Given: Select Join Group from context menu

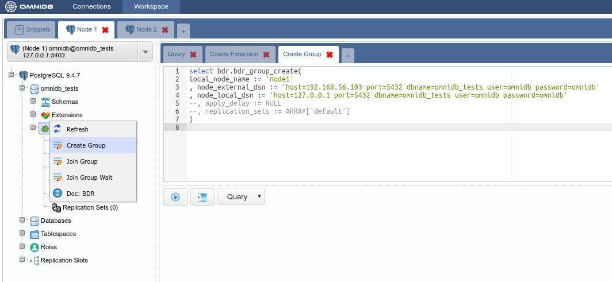Looking at the screenshot, I should coord(82,161).
